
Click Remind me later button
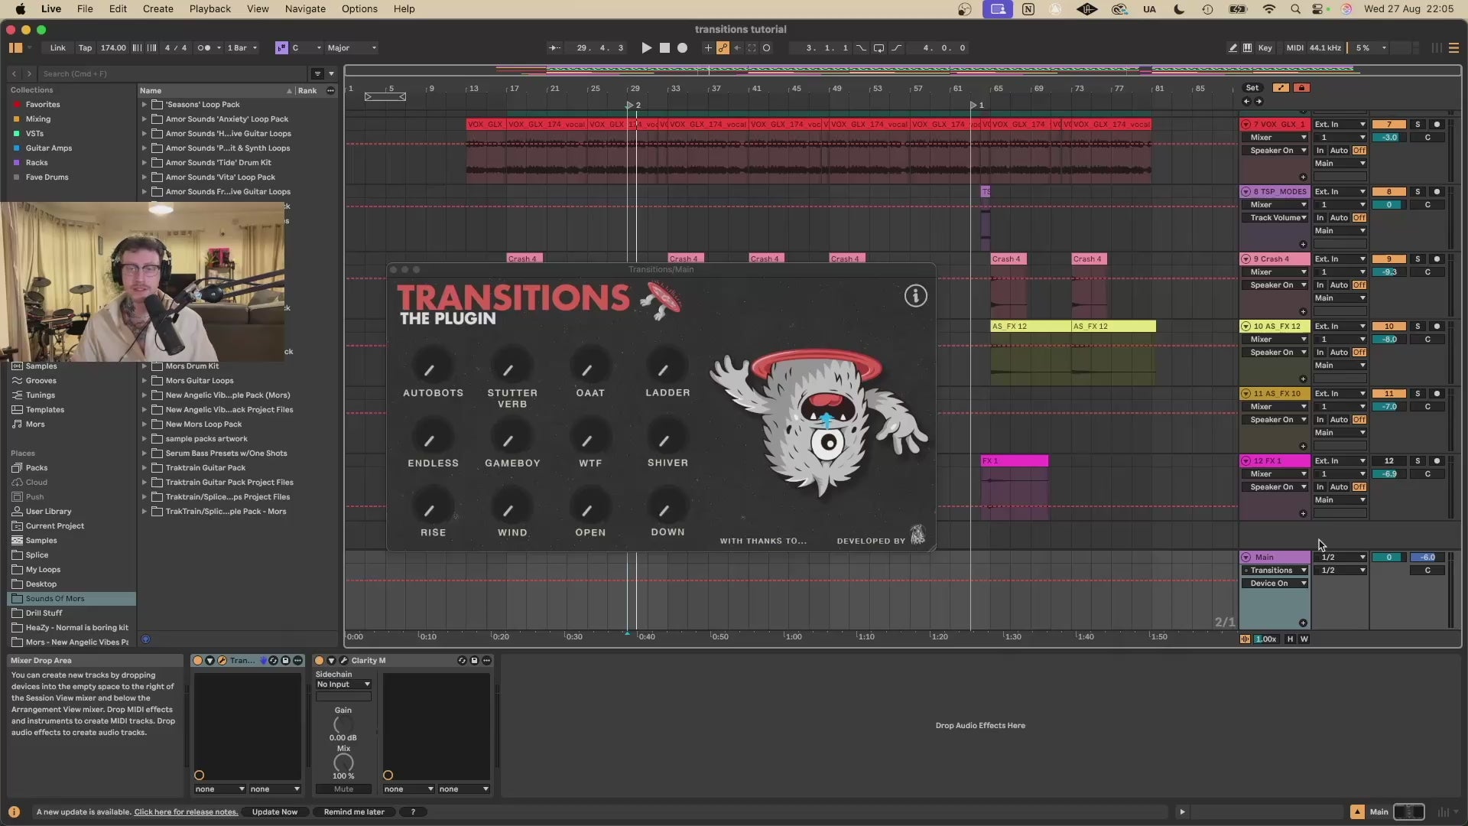pyautogui.click(x=354, y=812)
